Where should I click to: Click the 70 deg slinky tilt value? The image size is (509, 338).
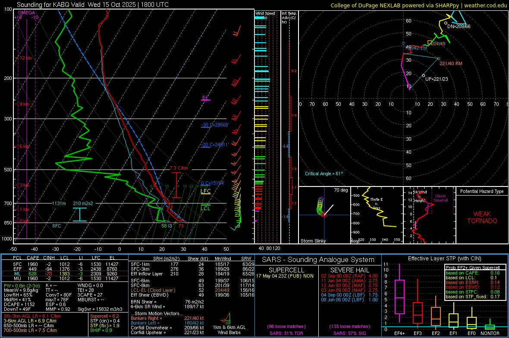341,190
